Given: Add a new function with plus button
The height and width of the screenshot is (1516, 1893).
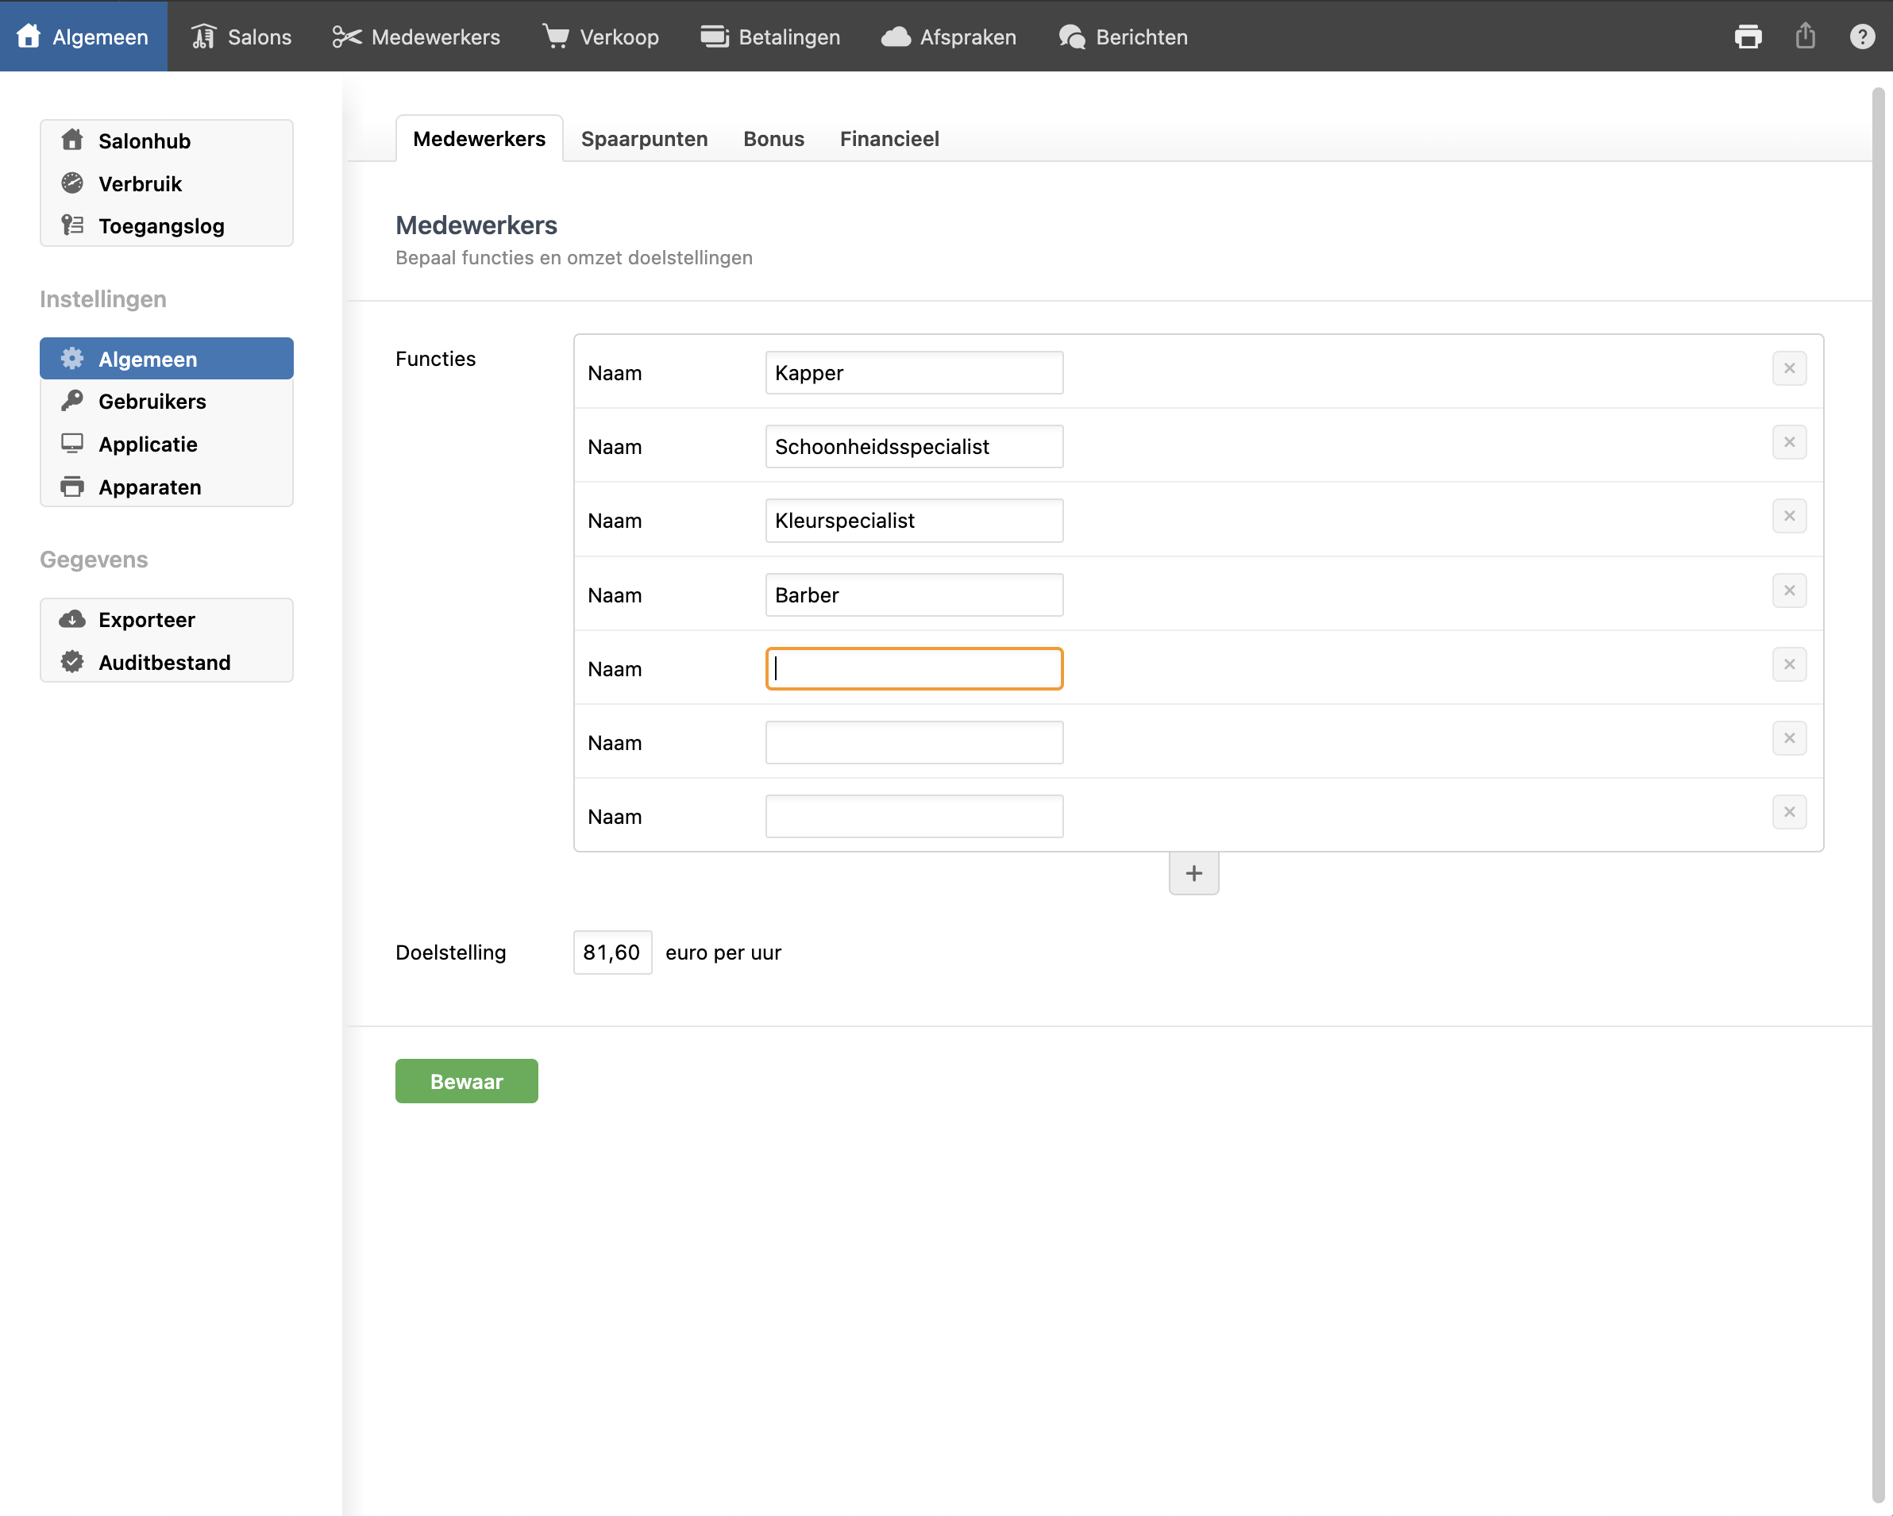Looking at the screenshot, I should pyautogui.click(x=1193, y=873).
